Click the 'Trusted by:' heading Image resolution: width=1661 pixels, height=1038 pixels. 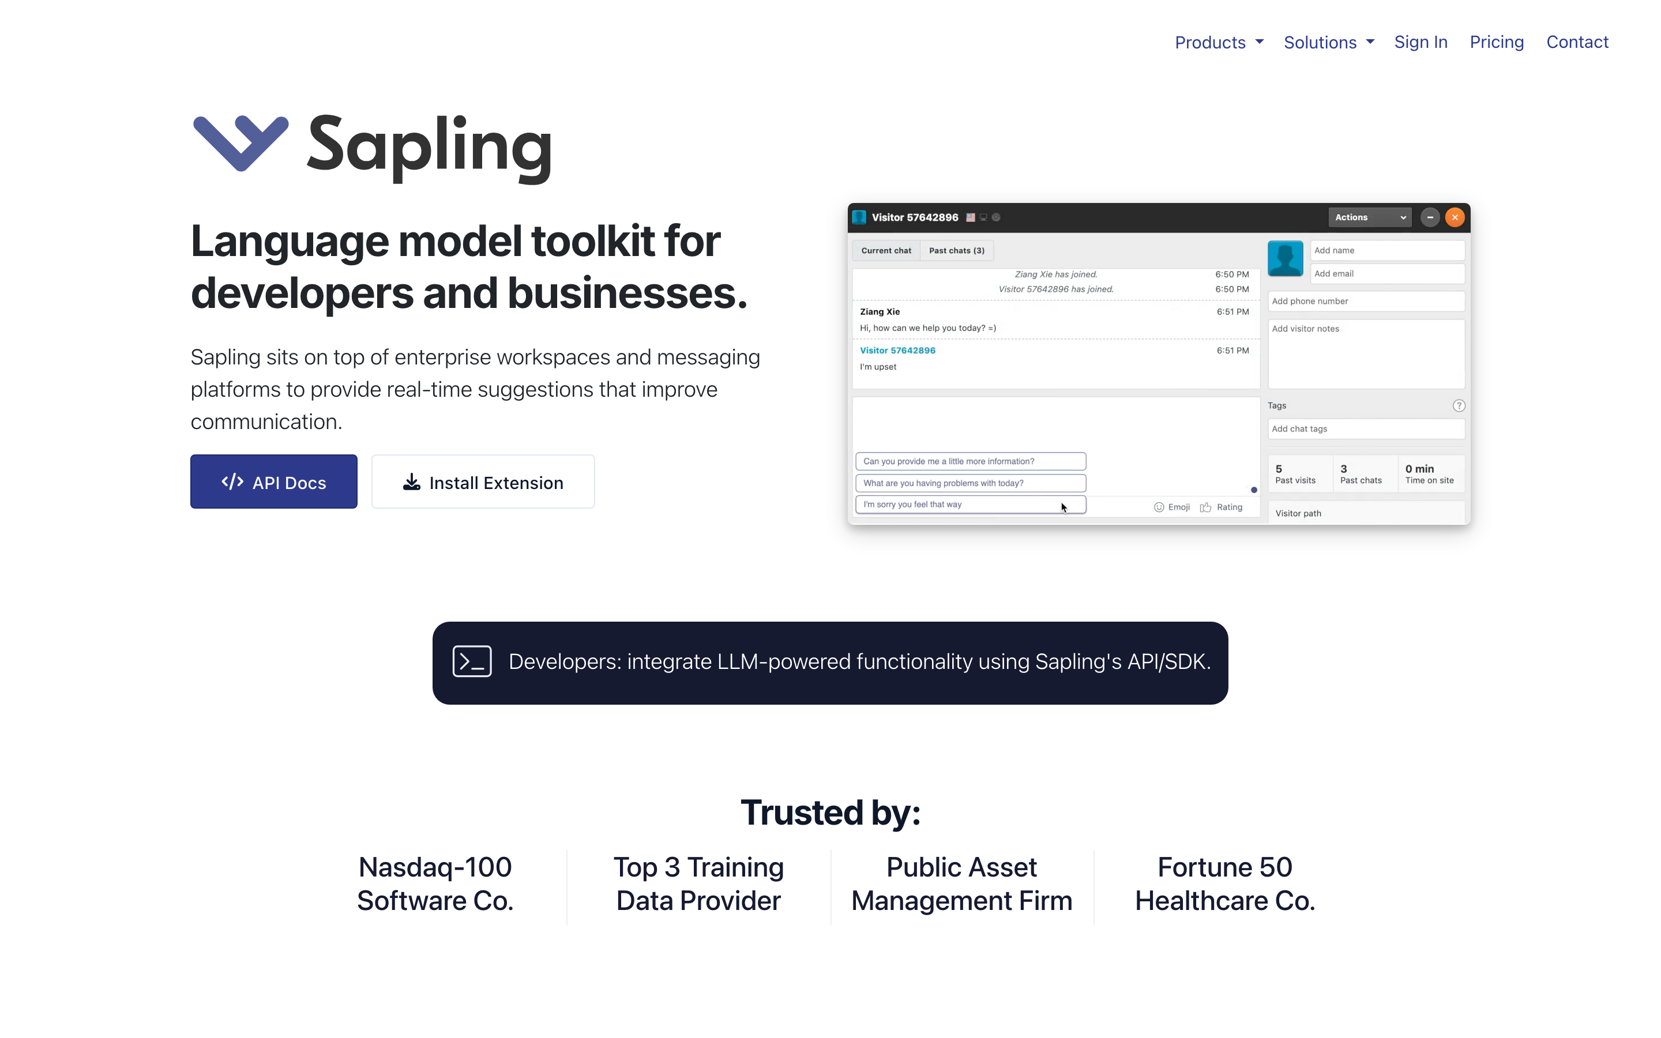click(830, 813)
